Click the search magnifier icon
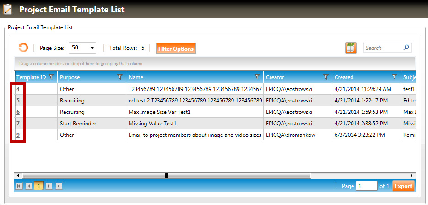 click(x=406, y=47)
